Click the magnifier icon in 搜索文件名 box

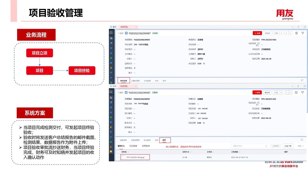pos(266,146)
